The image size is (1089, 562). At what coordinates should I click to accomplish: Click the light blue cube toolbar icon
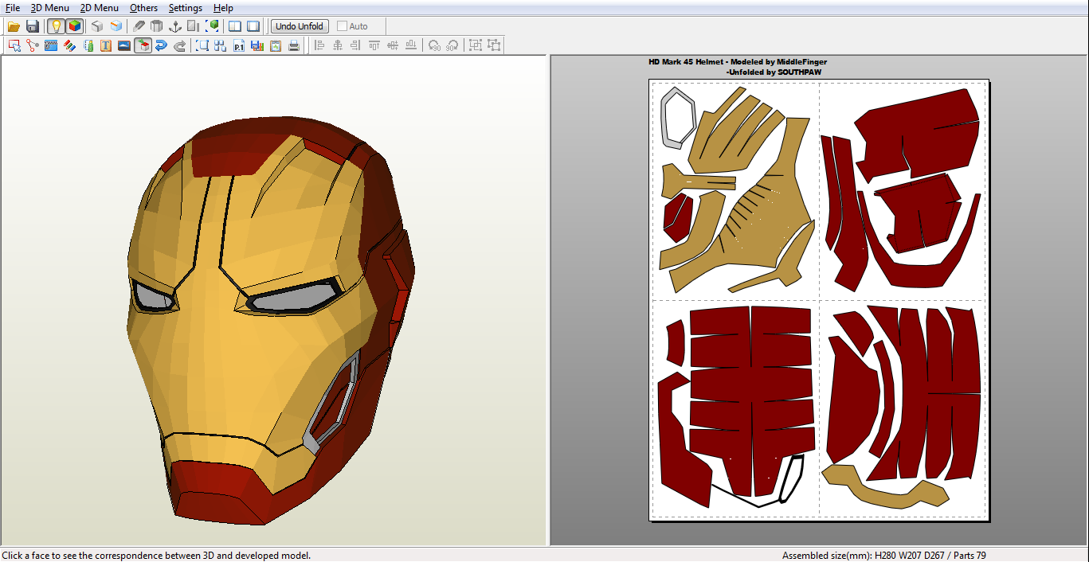tap(116, 26)
